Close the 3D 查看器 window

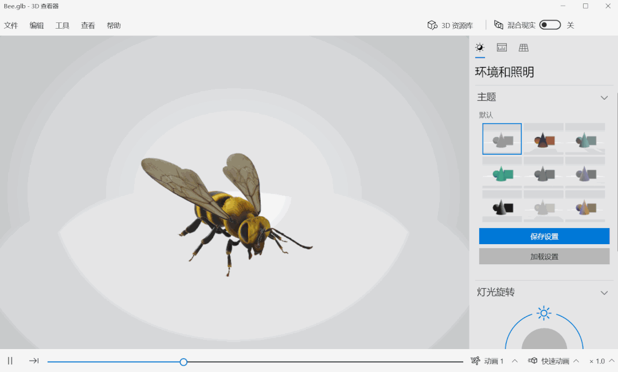click(x=608, y=6)
